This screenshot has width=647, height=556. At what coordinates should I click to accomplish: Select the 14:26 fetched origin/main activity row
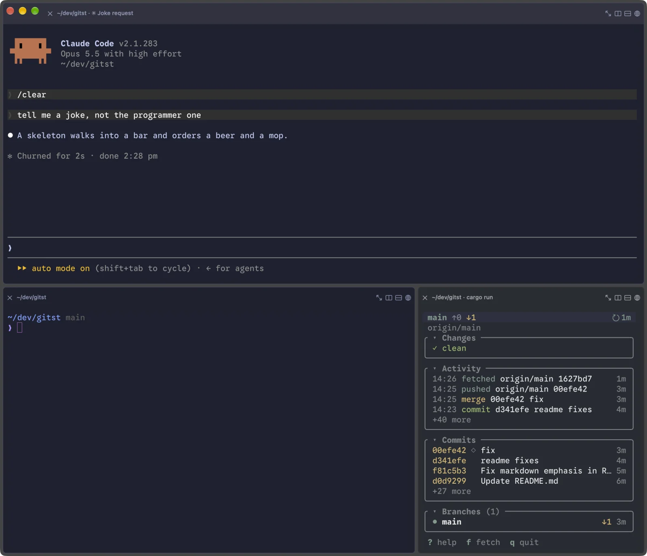(x=529, y=379)
